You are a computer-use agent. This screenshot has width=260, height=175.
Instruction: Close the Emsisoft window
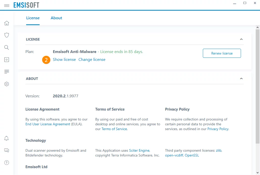click(255, 3)
